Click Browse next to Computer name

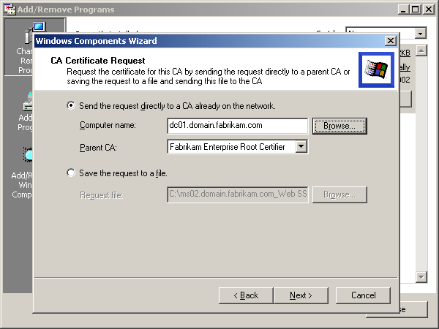(x=339, y=126)
